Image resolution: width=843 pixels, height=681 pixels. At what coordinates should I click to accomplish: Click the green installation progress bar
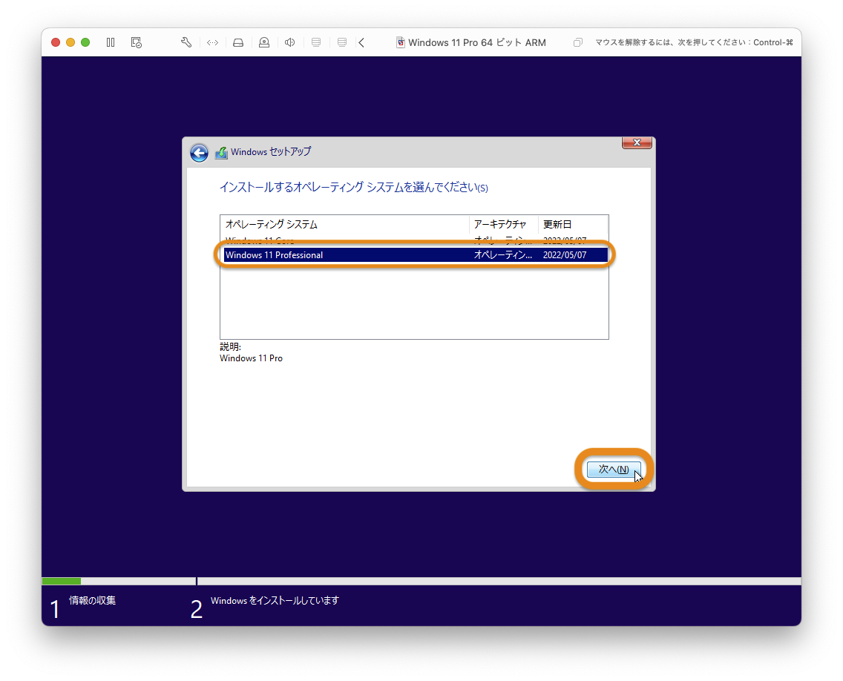click(x=61, y=581)
